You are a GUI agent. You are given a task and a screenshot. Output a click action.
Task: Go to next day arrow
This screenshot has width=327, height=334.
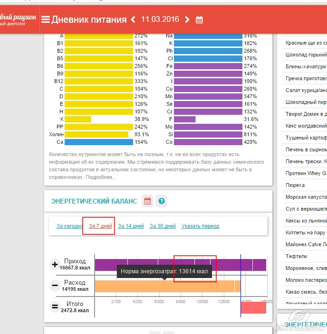coord(187,19)
